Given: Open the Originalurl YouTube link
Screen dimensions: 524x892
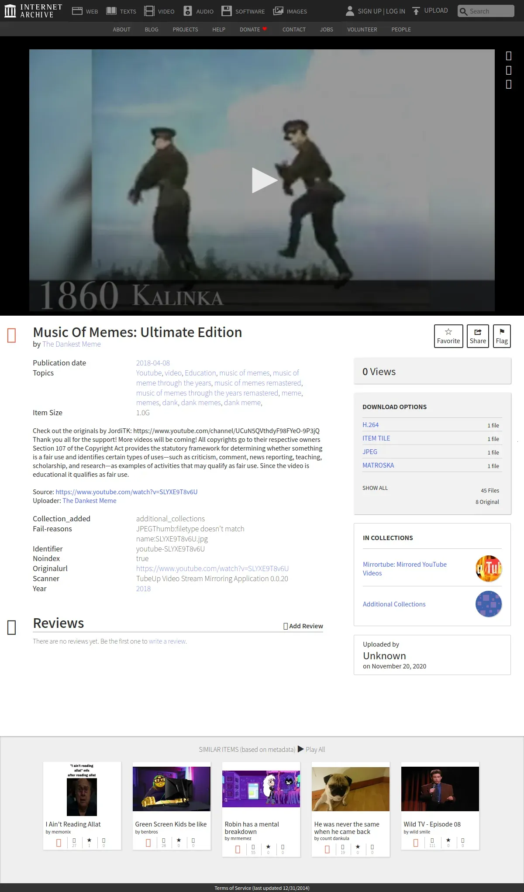Looking at the screenshot, I should coord(212,568).
